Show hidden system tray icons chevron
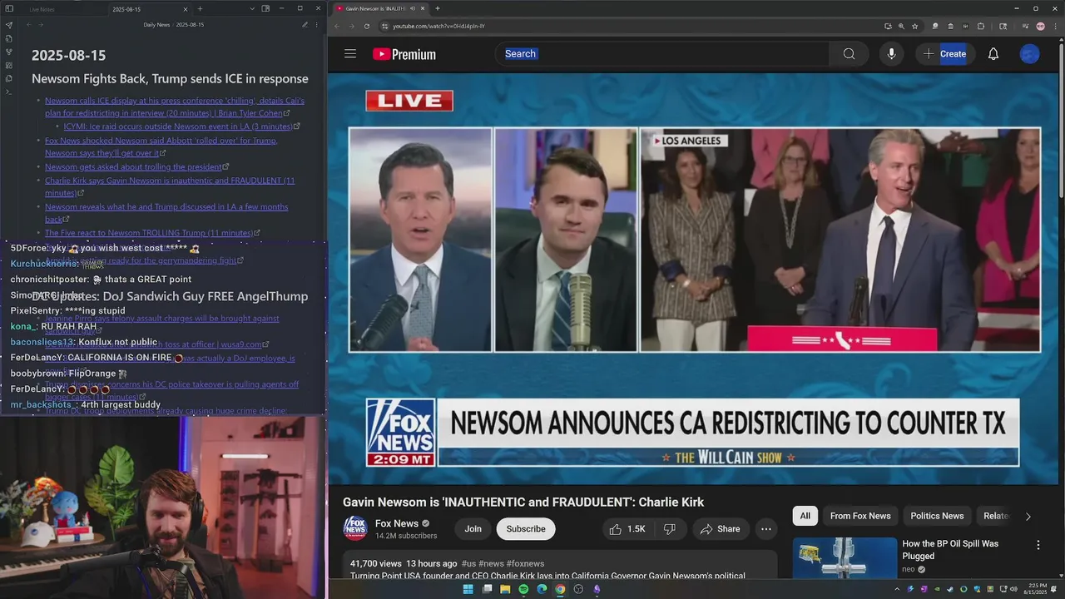Screen dimensions: 1065x599 coord(897,589)
